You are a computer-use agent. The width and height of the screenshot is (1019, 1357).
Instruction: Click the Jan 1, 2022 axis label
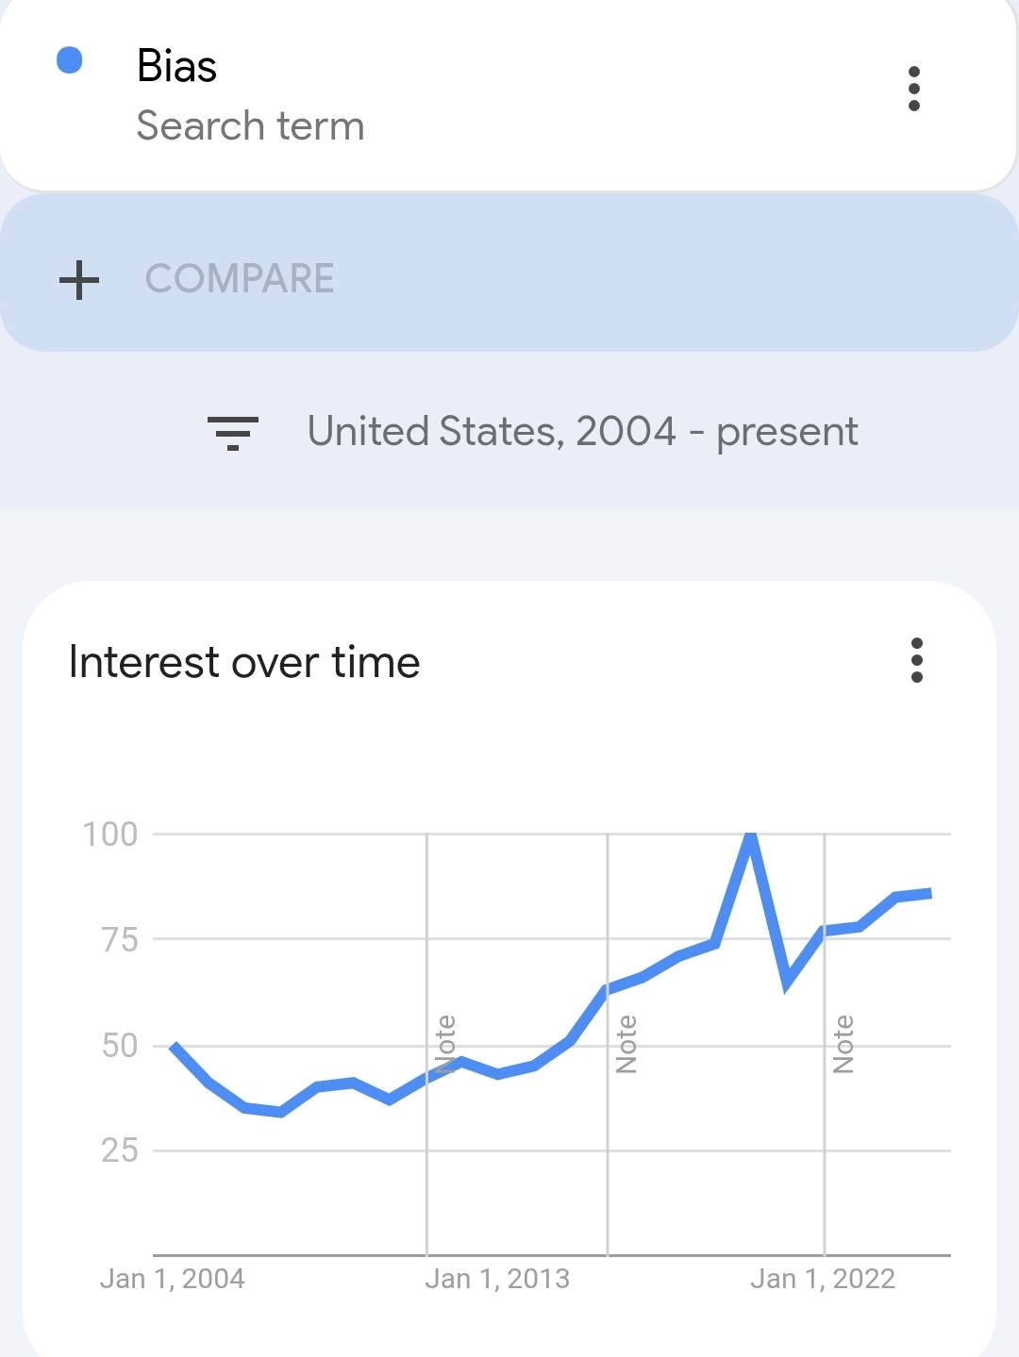click(x=822, y=1279)
